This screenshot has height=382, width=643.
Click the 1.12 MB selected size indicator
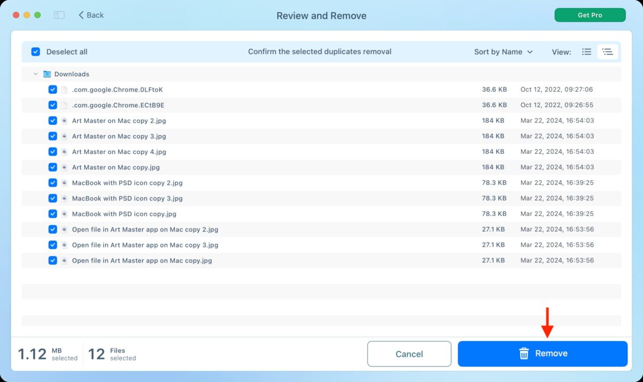(x=48, y=354)
